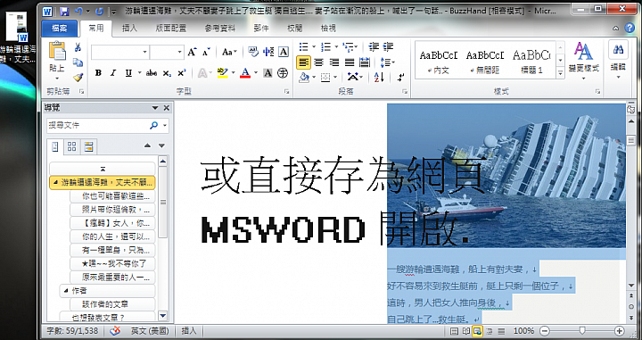
Task: Click the Decrease Indent icon
Action: 374,47
